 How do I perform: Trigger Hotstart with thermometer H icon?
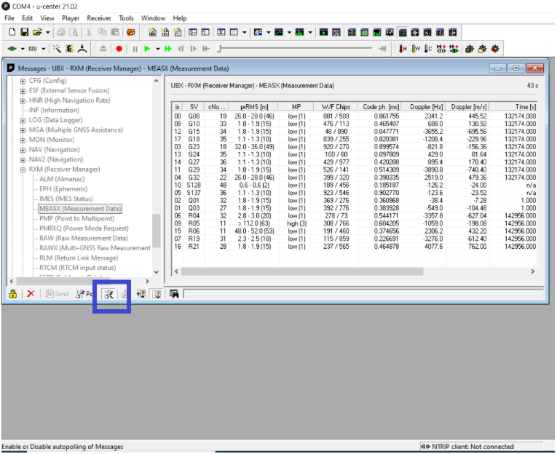coord(403,49)
